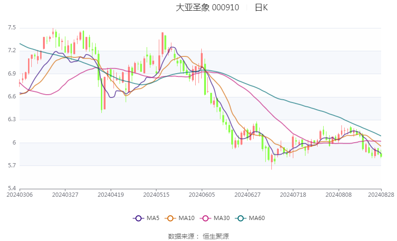This screenshot has width=397, height=241.
Task: Click y-axis value 5.7
Action: click(12, 165)
